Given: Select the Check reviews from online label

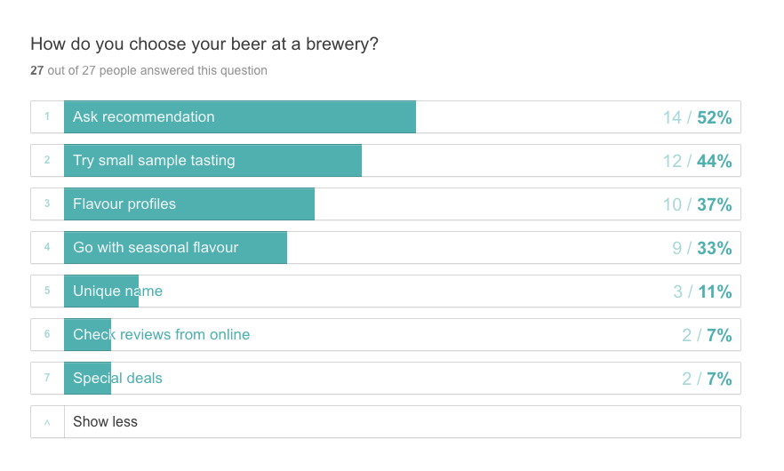Looking at the screenshot, I should (161, 335).
